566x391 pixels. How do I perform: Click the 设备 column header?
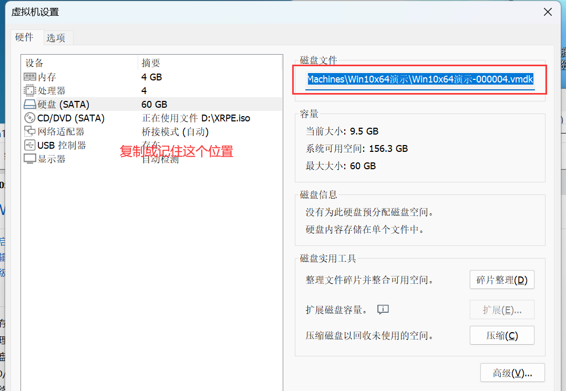(35, 63)
